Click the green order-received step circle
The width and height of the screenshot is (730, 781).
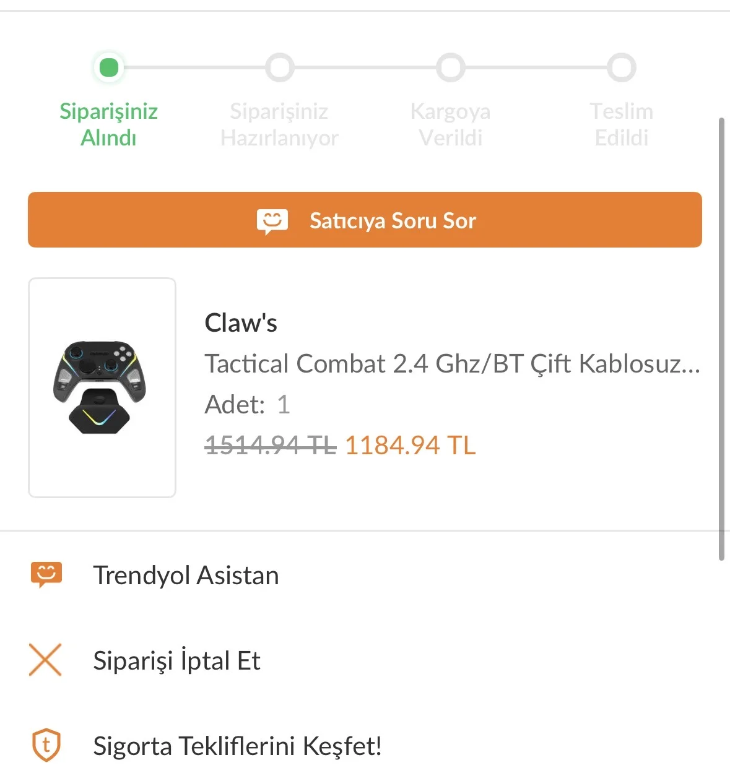click(109, 67)
